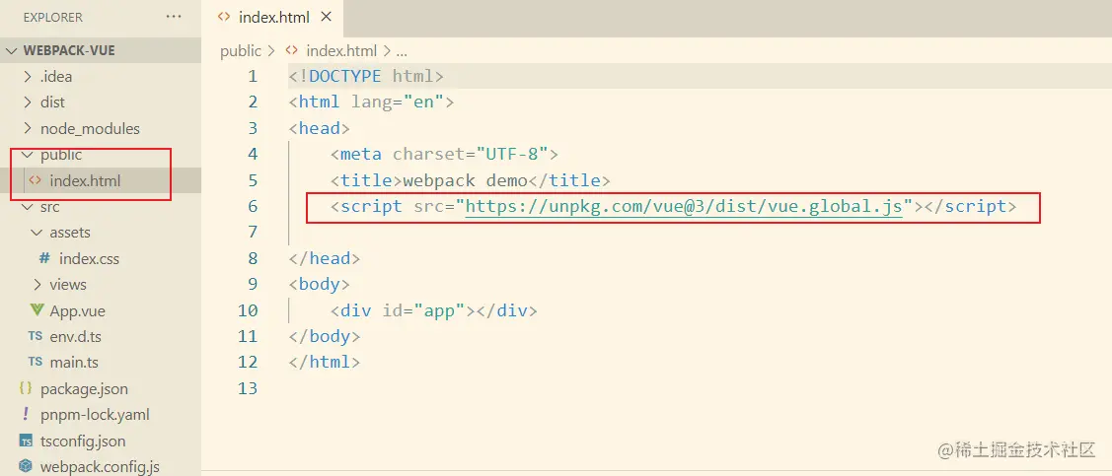Screen dimensions: 1112x476
Task: Click the webpack cube icon of webpack.config.js
Action: [27, 466]
